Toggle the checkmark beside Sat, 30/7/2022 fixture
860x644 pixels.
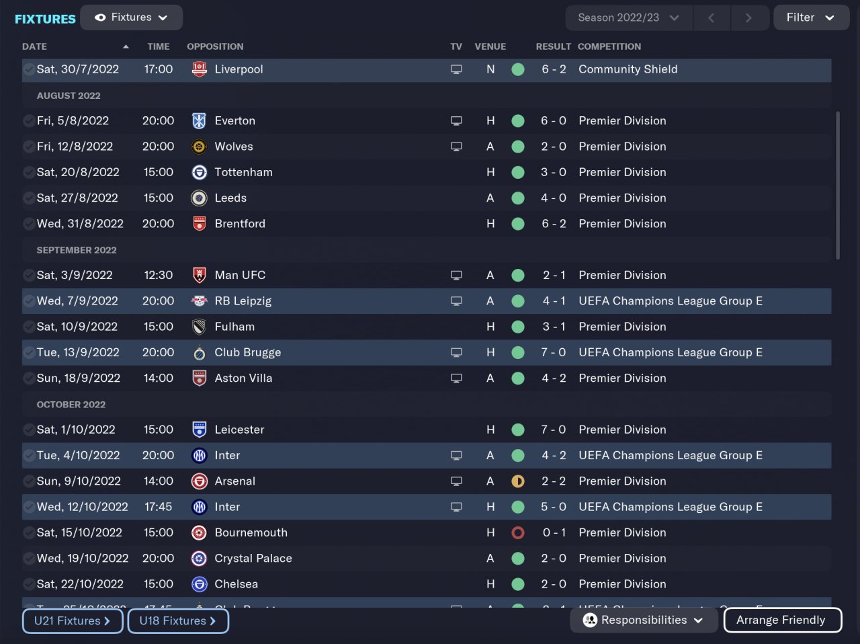click(29, 69)
